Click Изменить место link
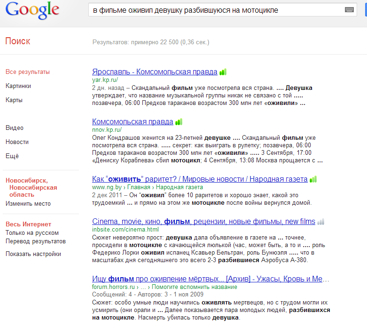Image resolution: width=367 pixels, height=328 pixels. tap(28, 203)
